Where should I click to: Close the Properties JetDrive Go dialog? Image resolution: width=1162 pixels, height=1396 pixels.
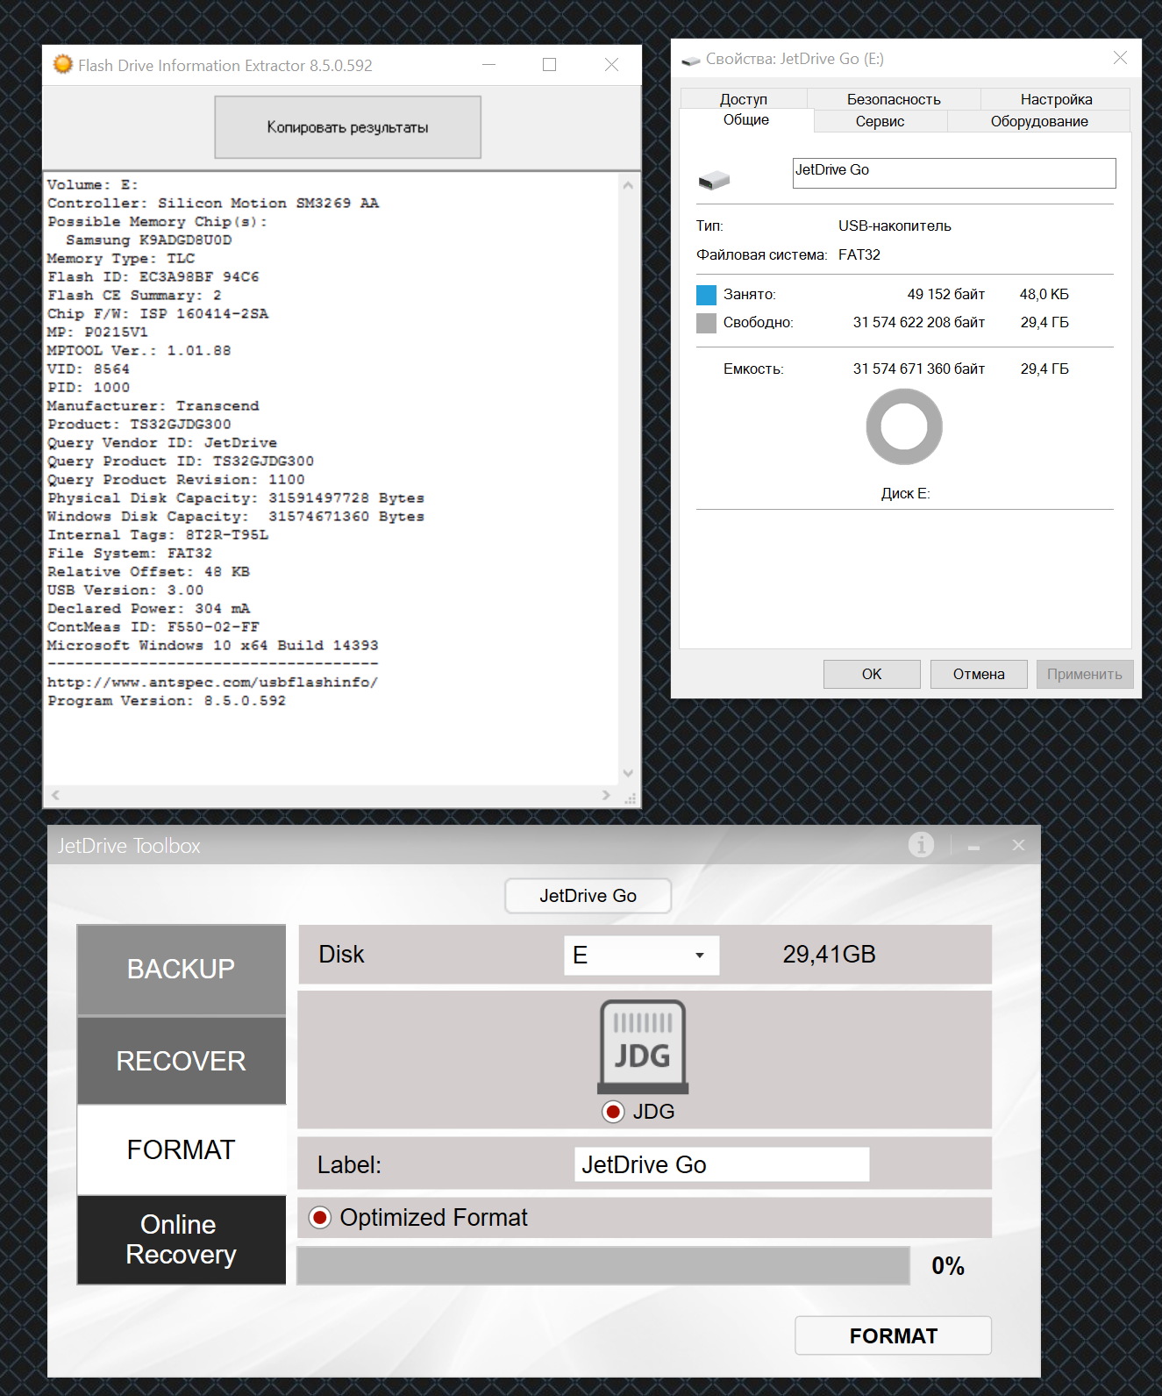(x=1120, y=58)
